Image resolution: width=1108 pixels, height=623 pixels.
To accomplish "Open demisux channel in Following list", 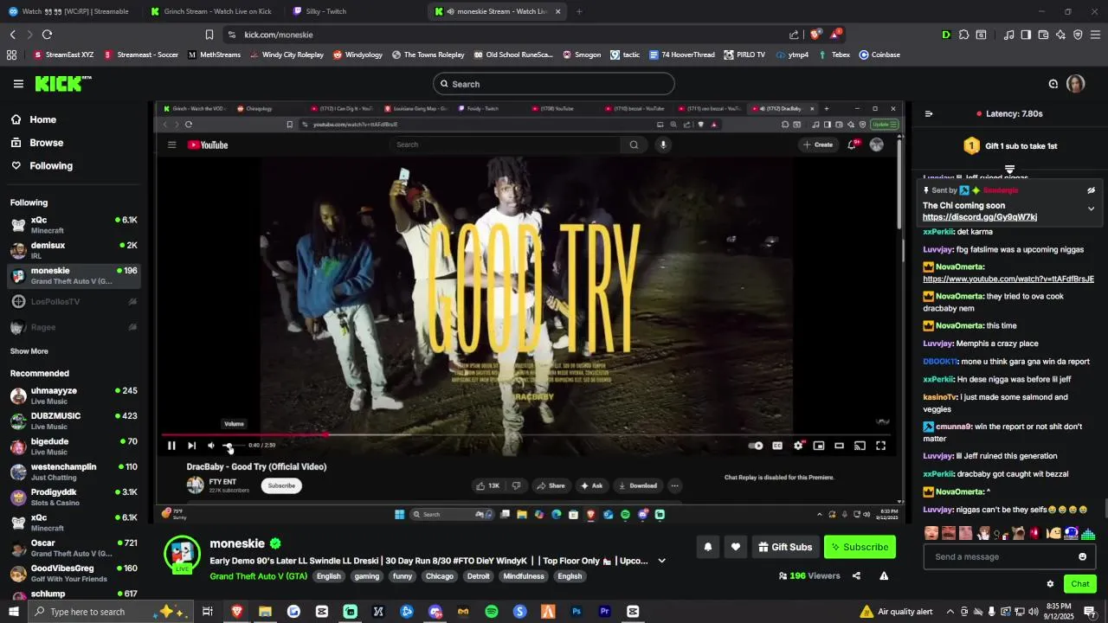I will (x=74, y=250).
